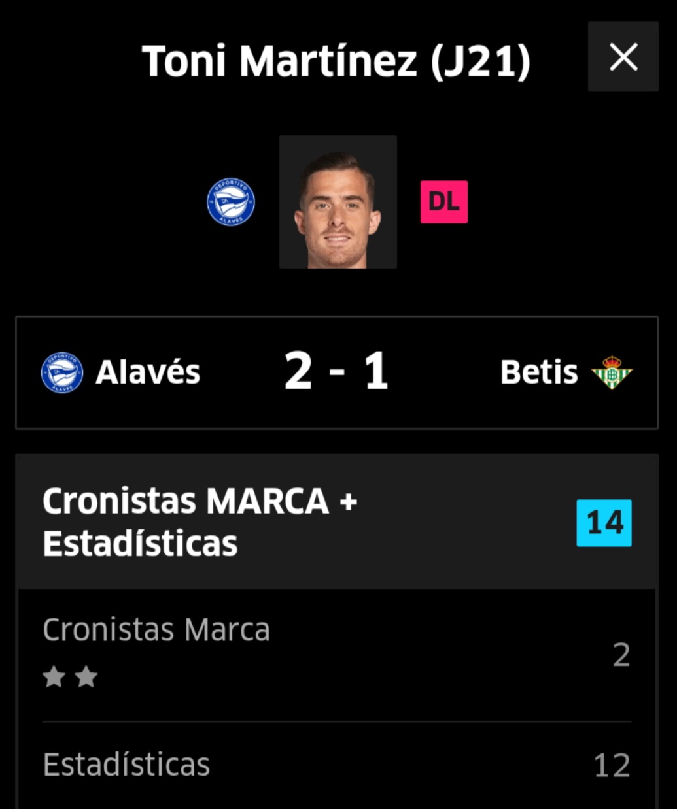Viewport: 677px width, 809px height.
Task: Tap the second star under Cronistas Marca
Action: point(86,676)
